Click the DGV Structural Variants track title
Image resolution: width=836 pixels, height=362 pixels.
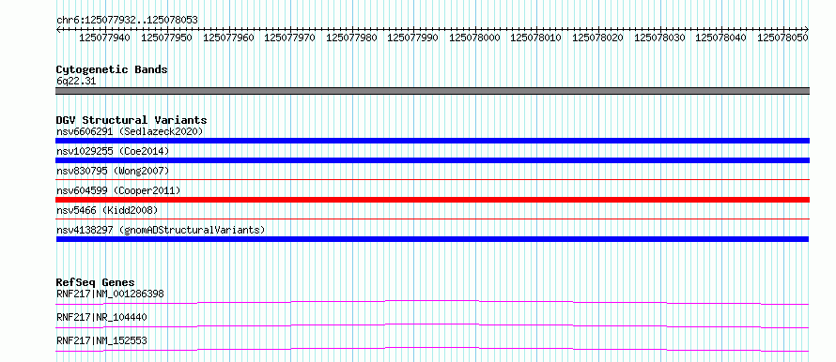tap(132, 120)
